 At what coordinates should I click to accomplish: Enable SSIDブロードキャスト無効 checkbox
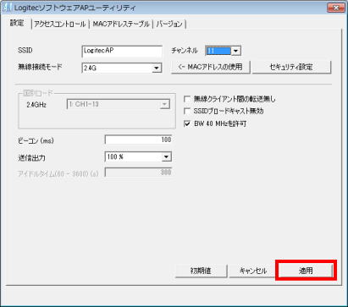coord(187,112)
